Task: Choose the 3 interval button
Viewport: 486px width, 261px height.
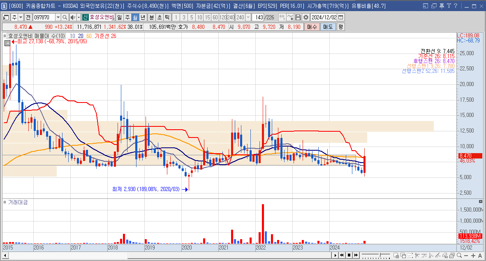Action: [x=184, y=17]
